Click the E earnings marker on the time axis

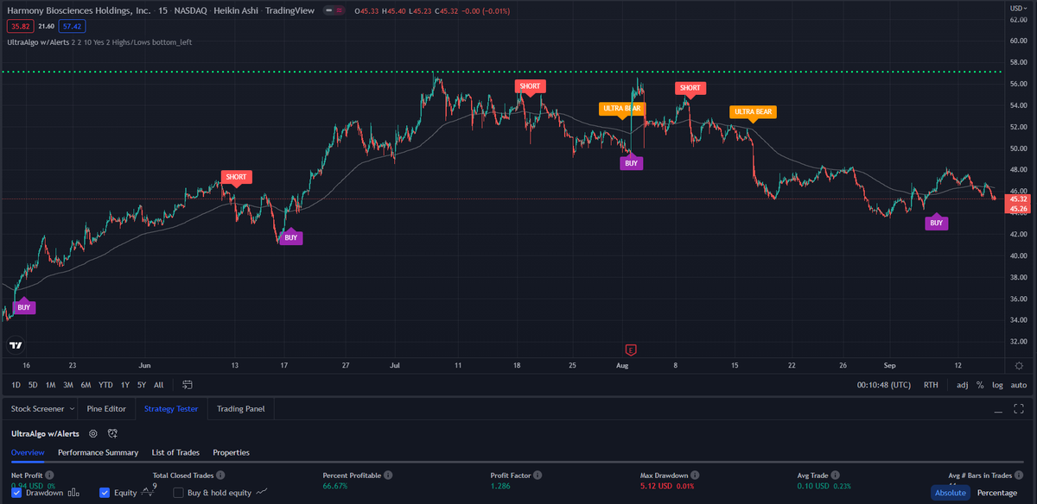pyautogui.click(x=630, y=350)
